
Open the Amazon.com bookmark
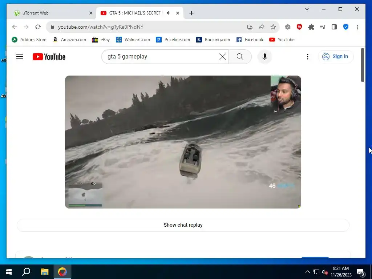(x=69, y=40)
